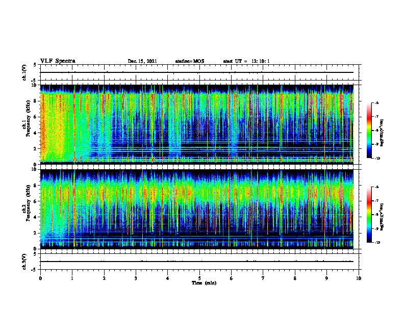The image size is (404, 312).
Task: Click the 'ch.3(V)' waveform axis label
Action: pyautogui.click(x=24, y=262)
